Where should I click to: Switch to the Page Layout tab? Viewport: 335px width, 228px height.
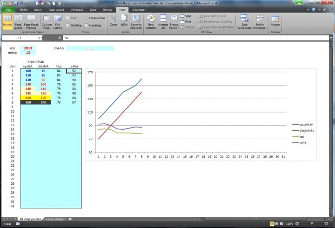(56, 10)
